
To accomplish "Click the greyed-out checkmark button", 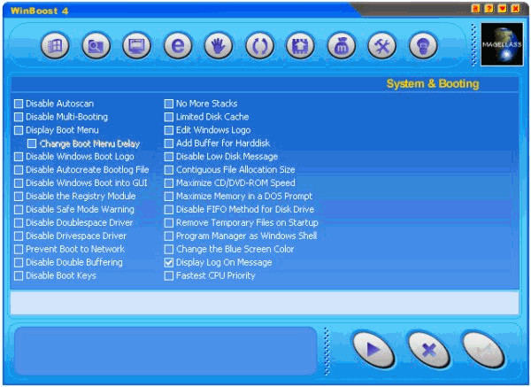I will tap(483, 350).
